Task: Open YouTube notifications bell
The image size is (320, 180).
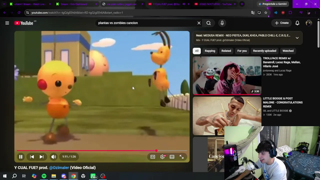Action: pyautogui.click(x=297, y=23)
